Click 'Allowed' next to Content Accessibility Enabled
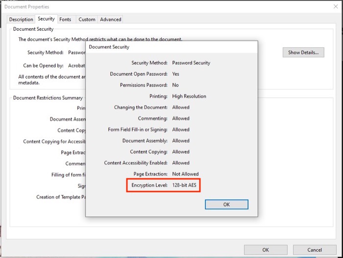 pyautogui.click(x=181, y=163)
